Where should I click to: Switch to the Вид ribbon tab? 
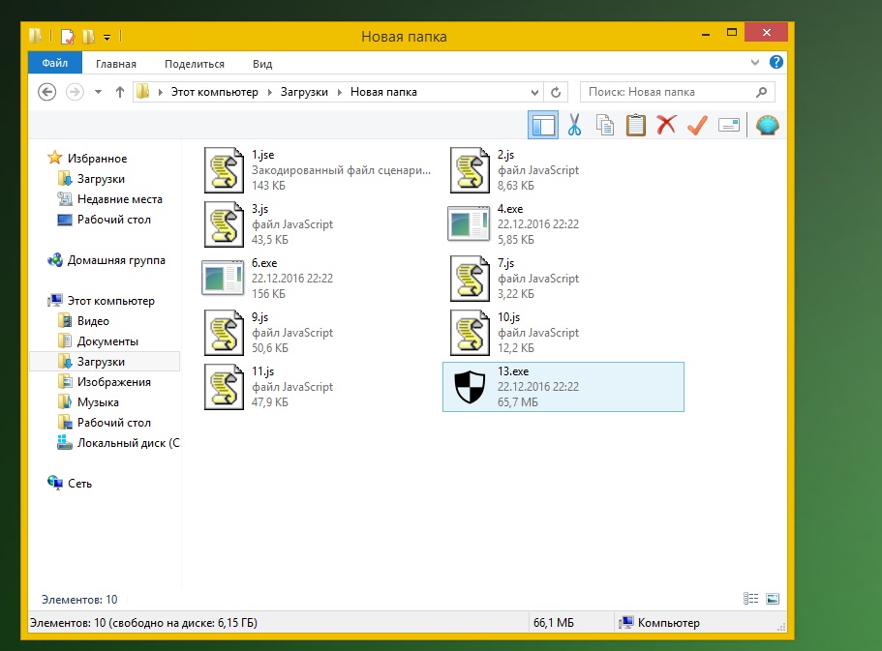262,64
